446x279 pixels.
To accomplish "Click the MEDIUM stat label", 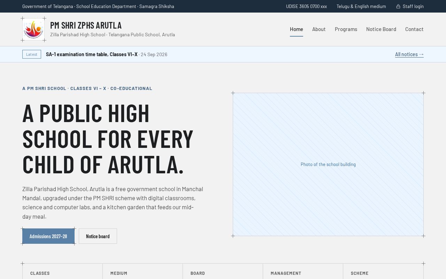I will click(x=119, y=273).
